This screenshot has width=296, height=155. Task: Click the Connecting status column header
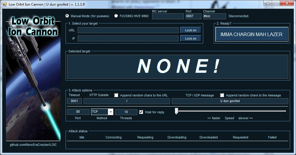point(114,137)
